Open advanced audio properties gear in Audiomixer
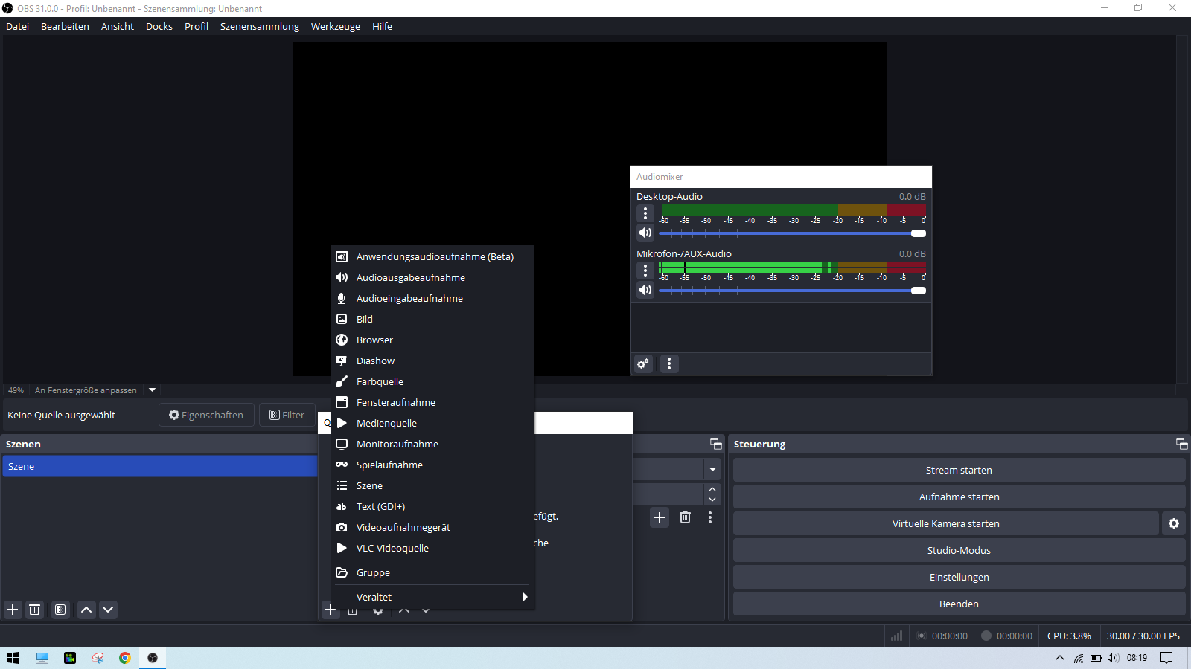This screenshot has width=1191, height=669. [643, 363]
